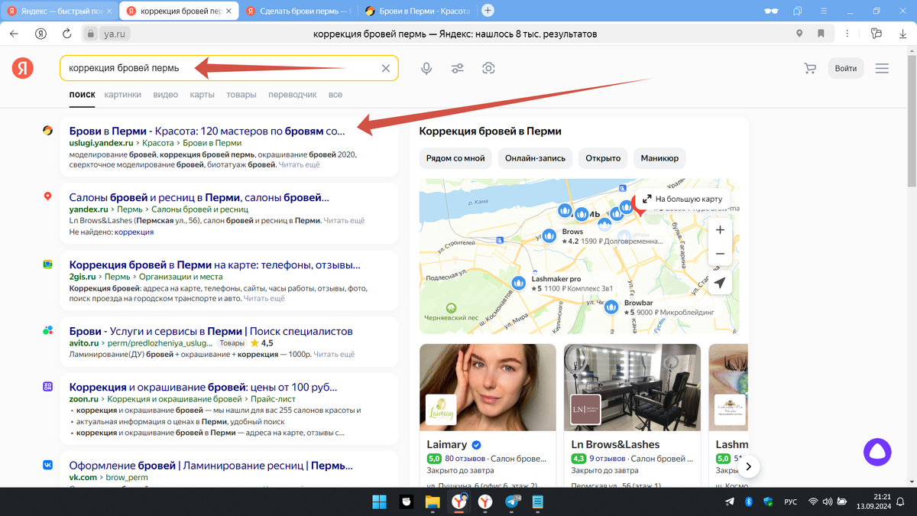Open the map-pin location icon in address bar
The image size is (917, 516).
click(x=800, y=34)
